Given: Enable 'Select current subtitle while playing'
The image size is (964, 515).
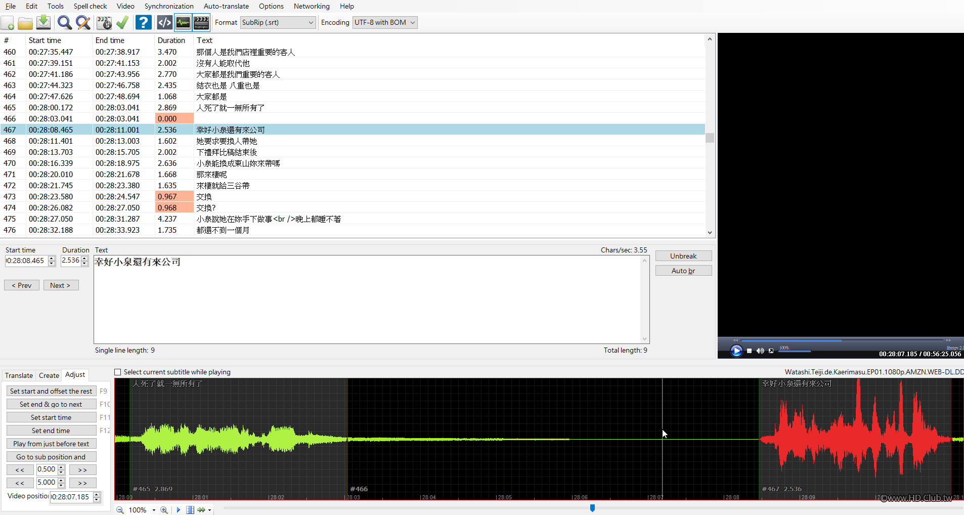Looking at the screenshot, I should (x=118, y=372).
